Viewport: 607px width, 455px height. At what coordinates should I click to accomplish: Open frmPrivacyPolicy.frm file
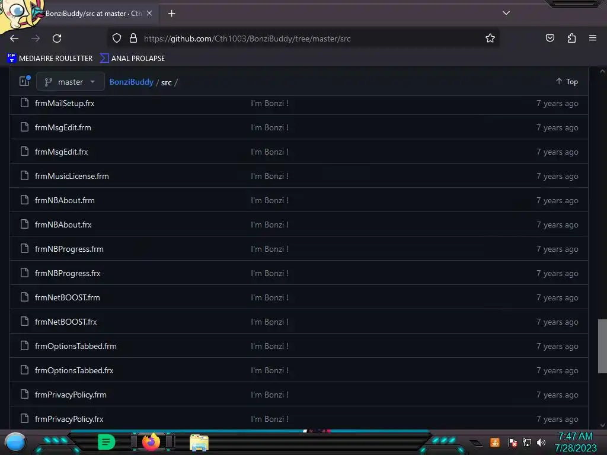(x=71, y=395)
